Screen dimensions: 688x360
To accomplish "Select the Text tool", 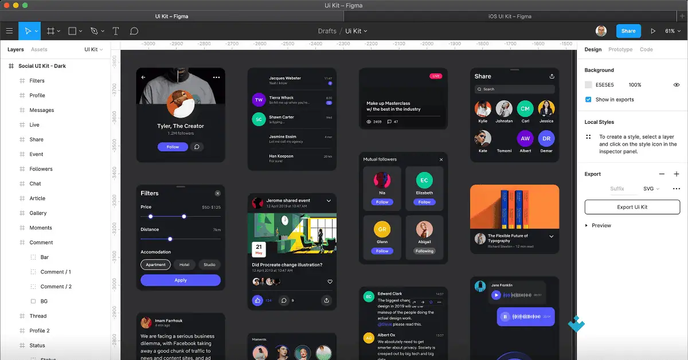I will coord(115,30).
